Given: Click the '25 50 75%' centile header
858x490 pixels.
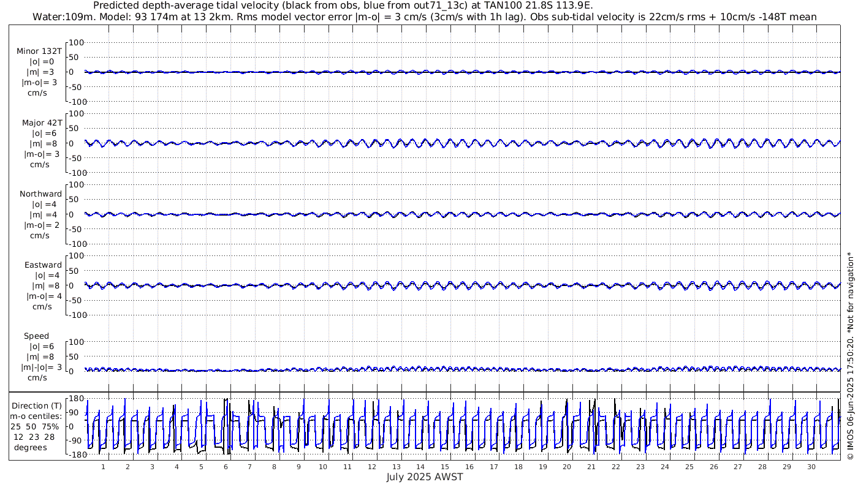Looking at the screenshot, I should [x=34, y=426].
